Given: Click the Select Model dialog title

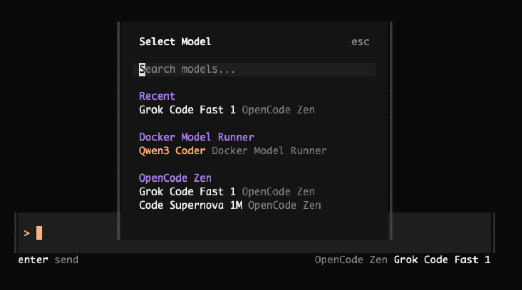Looking at the screenshot, I should point(175,42).
